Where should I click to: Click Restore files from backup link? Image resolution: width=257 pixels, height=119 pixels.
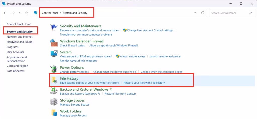click(x=120, y=94)
